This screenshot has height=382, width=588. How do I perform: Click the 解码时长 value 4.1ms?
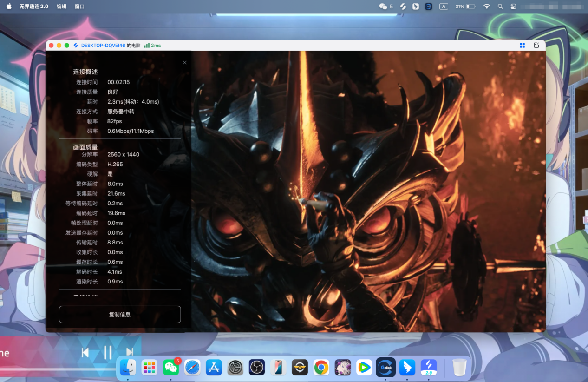tap(115, 272)
